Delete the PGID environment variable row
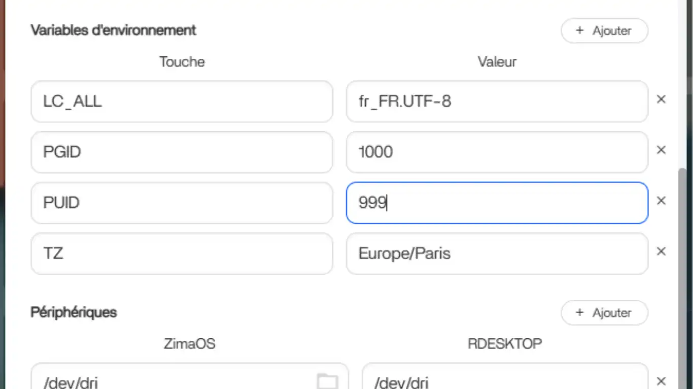 661,150
